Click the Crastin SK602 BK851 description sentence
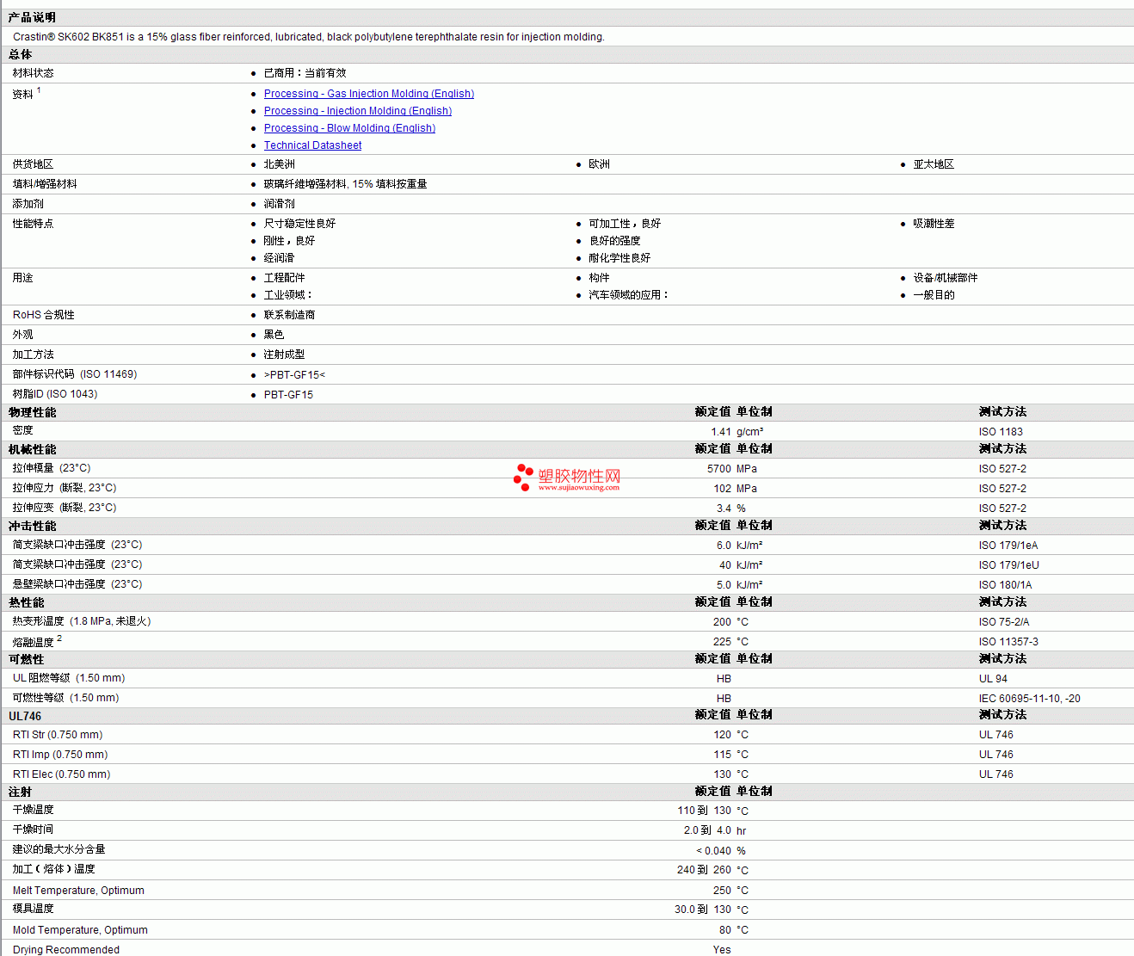The image size is (1134, 956). (x=309, y=37)
